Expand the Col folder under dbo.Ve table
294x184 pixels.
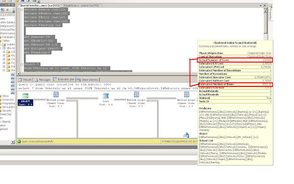pyautogui.click(x=4, y=52)
